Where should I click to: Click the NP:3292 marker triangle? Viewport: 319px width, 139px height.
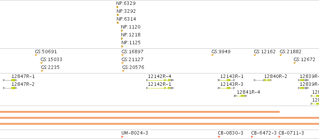[x=117, y=15]
